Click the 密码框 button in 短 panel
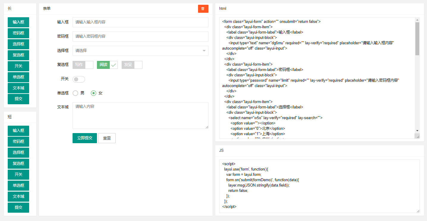The image size is (427, 221). point(18,141)
